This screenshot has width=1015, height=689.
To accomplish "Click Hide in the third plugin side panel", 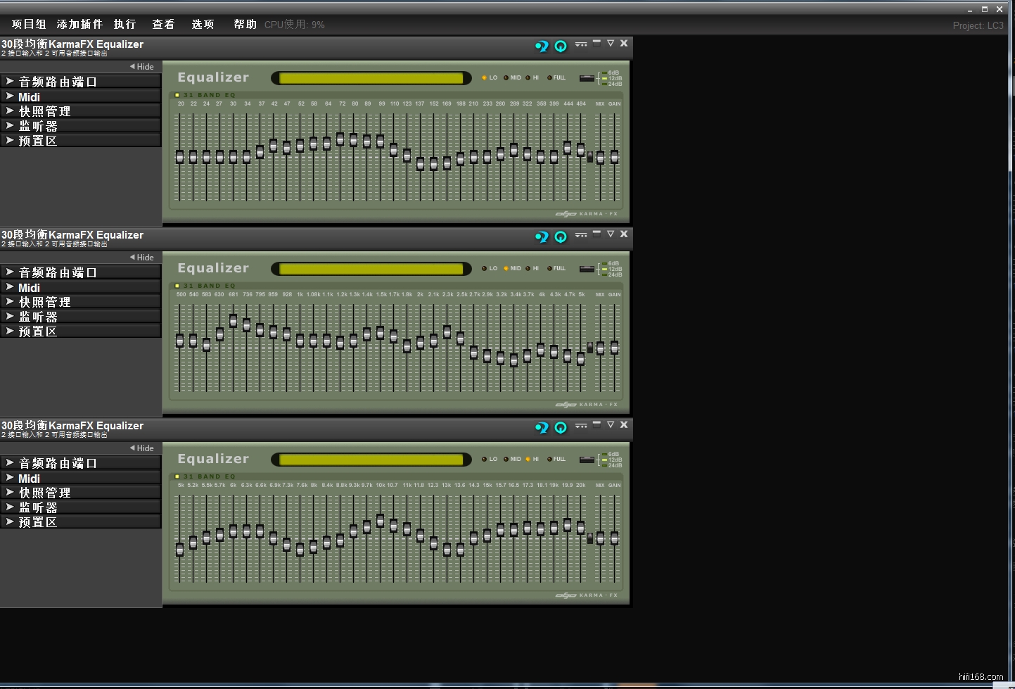I will coord(142,448).
